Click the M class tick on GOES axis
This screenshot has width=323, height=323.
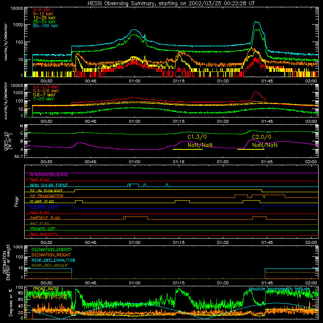coord(21,126)
